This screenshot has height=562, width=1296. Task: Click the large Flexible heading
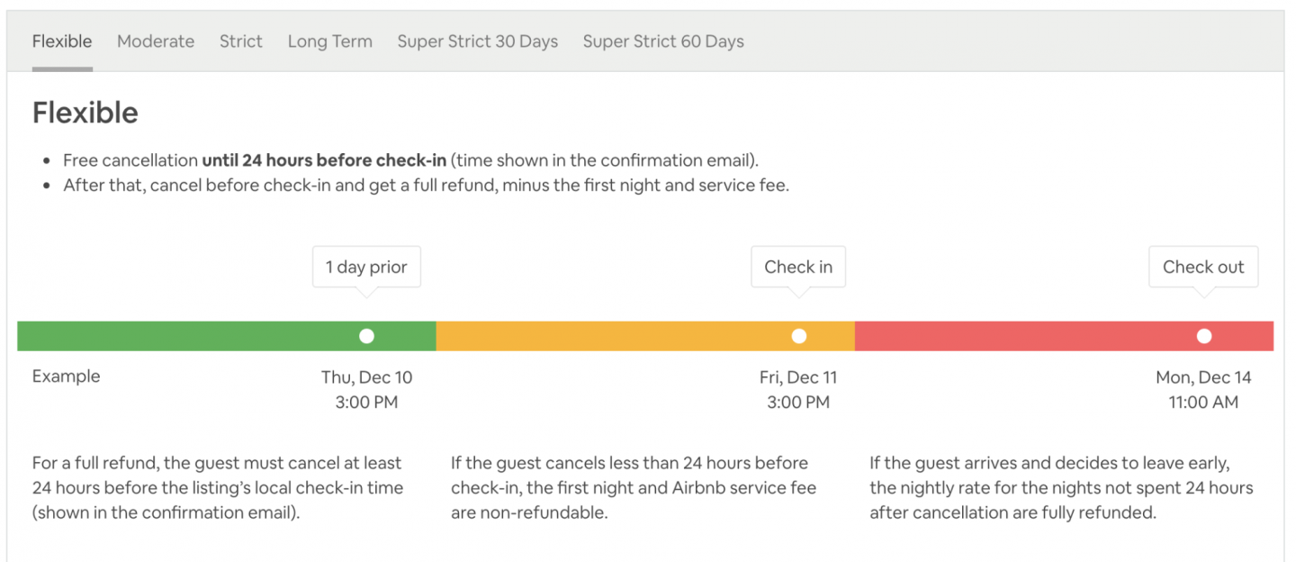[x=85, y=113]
